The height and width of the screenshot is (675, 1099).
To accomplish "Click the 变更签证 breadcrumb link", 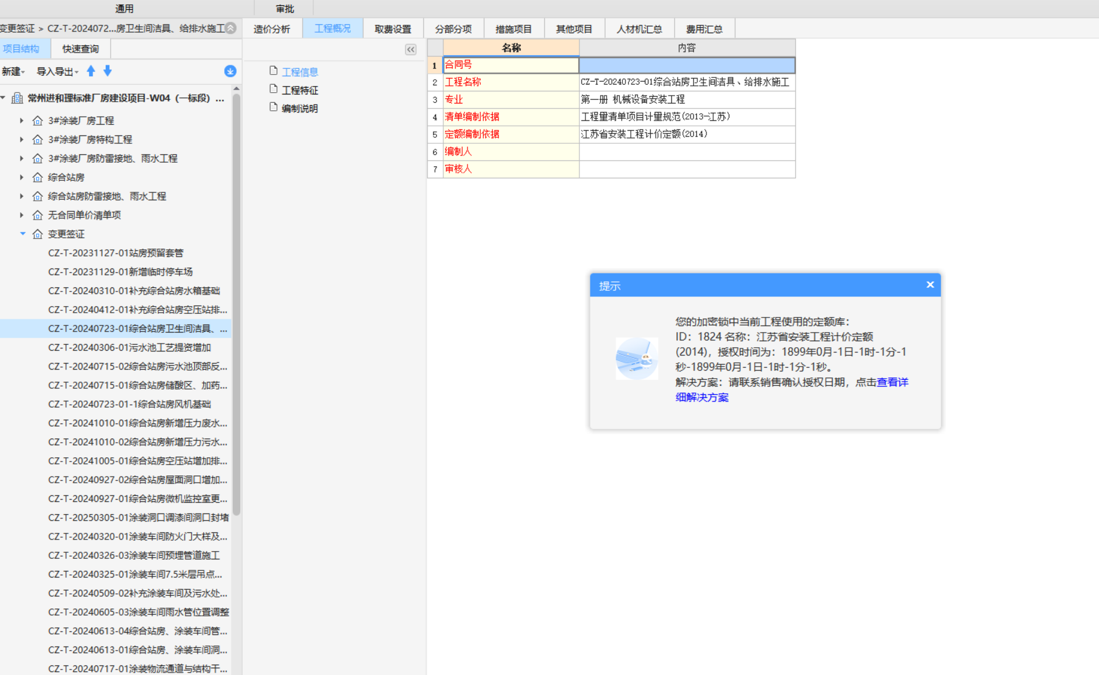I will click(18, 28).
